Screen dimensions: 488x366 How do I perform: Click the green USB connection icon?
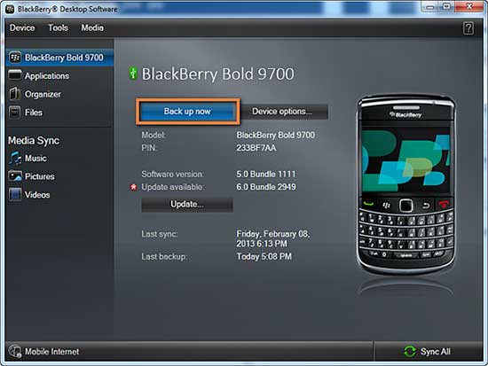[133, 74]
